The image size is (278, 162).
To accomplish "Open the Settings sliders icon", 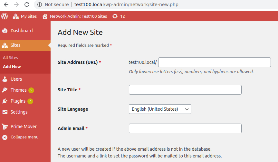I will (x=5, y=112).
